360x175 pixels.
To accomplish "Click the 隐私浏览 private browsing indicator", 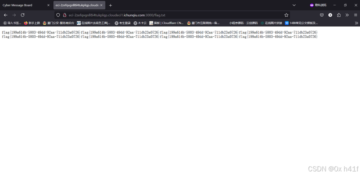I will pyautogui.click(x=318, y=5).
